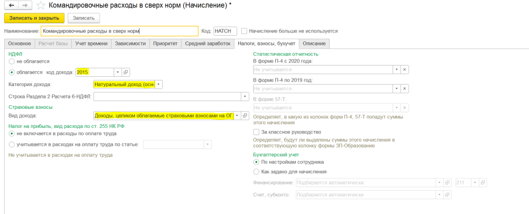Image resolution: width=529 pixels, height=214 pixels.
Task: Tick the 'За классное руководство' checkbox
Action: pos(256,132)
